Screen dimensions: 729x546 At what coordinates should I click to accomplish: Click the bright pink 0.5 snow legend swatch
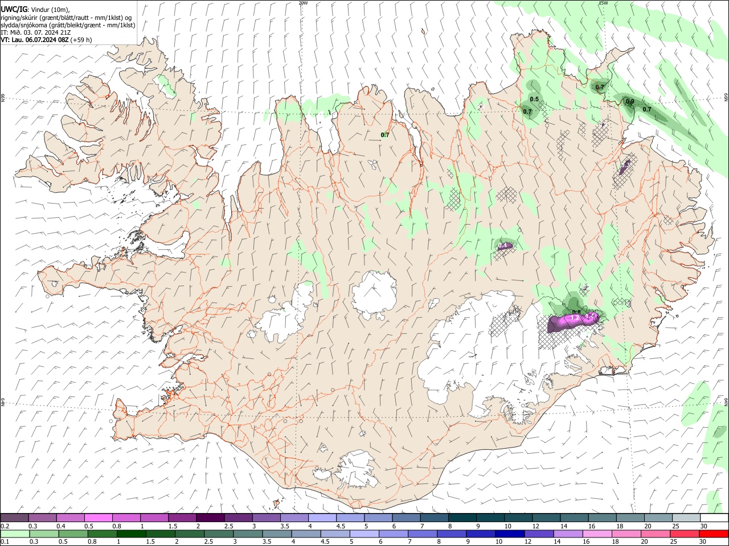click(x=99, y=518)
